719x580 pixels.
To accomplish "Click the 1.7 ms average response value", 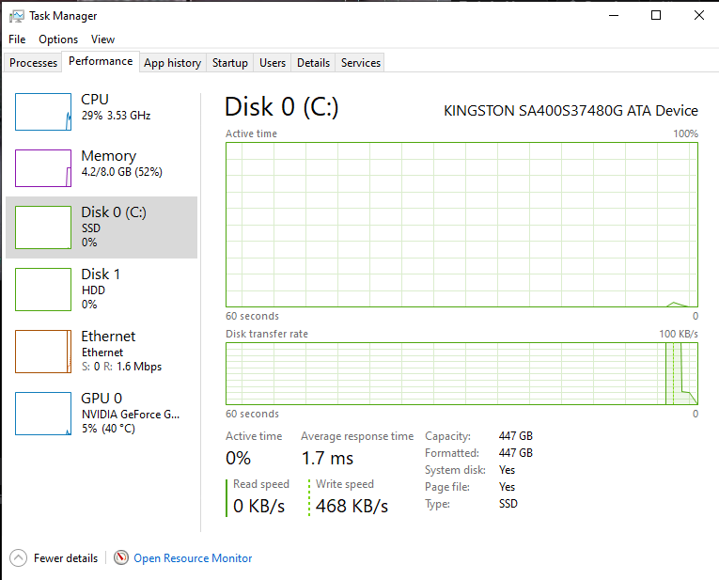I will pos(327,458).
